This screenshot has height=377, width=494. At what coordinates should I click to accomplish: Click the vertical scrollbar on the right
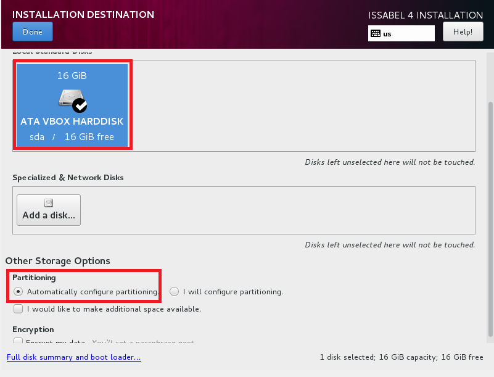490,216
